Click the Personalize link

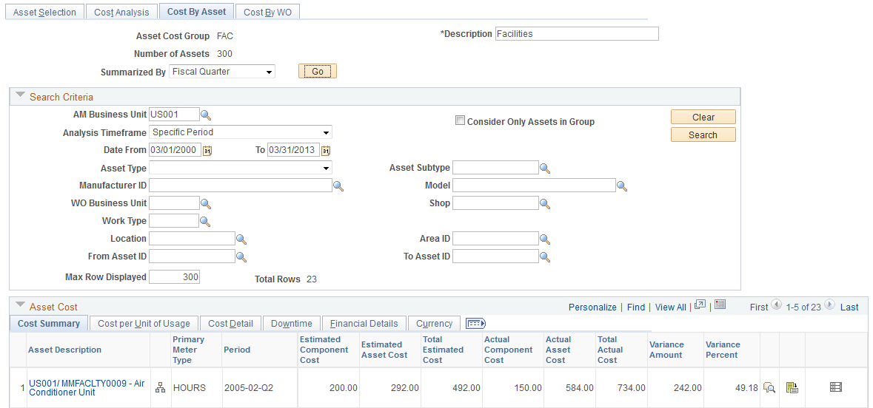tap(592, 307)
